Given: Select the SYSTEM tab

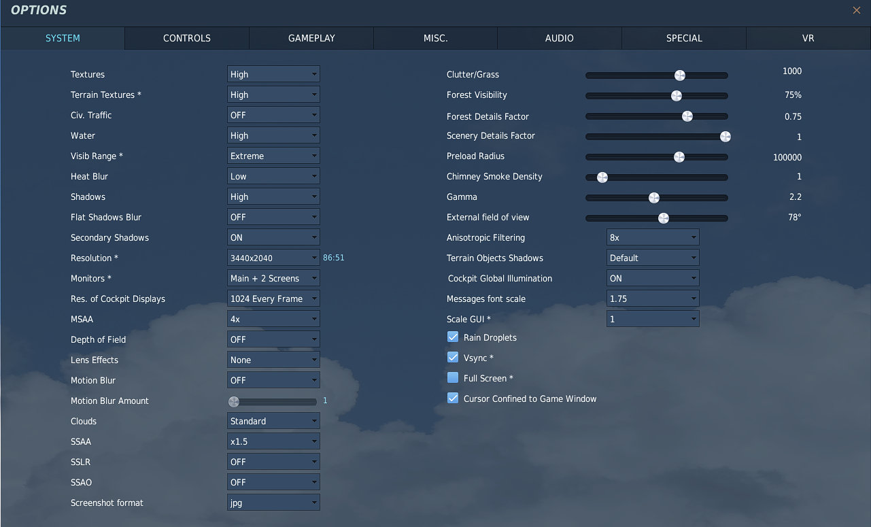Looking at the screenshot, I should pyautogui.click(x=63, y=38).
